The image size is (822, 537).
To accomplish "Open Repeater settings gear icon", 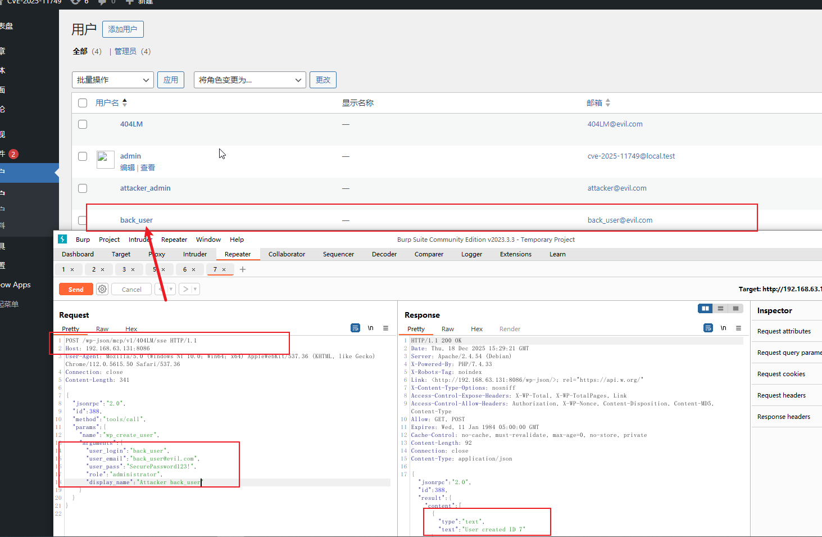I will [x=102, y=289].
